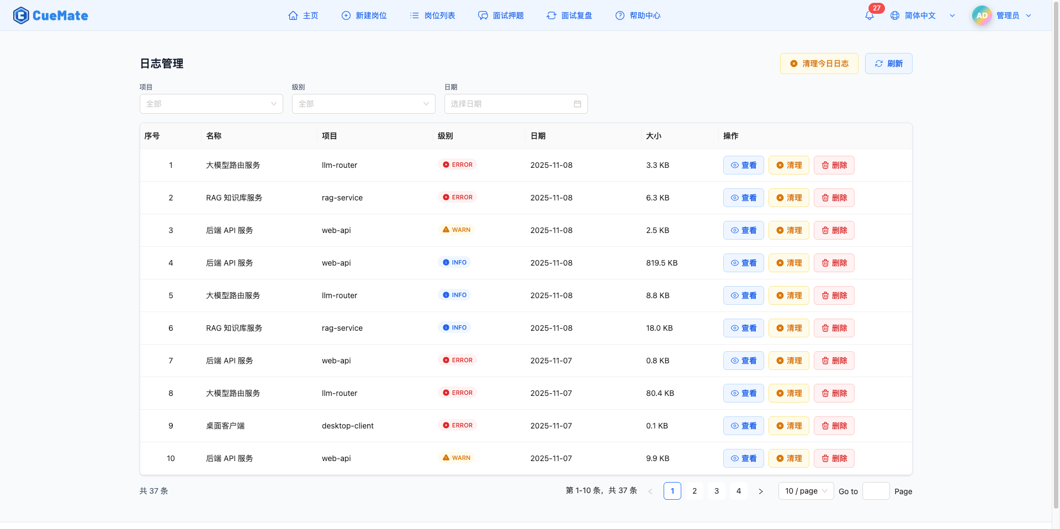Click the globe language icon
The height and width of the screenshot is (529, 1060).
(894, 15)
